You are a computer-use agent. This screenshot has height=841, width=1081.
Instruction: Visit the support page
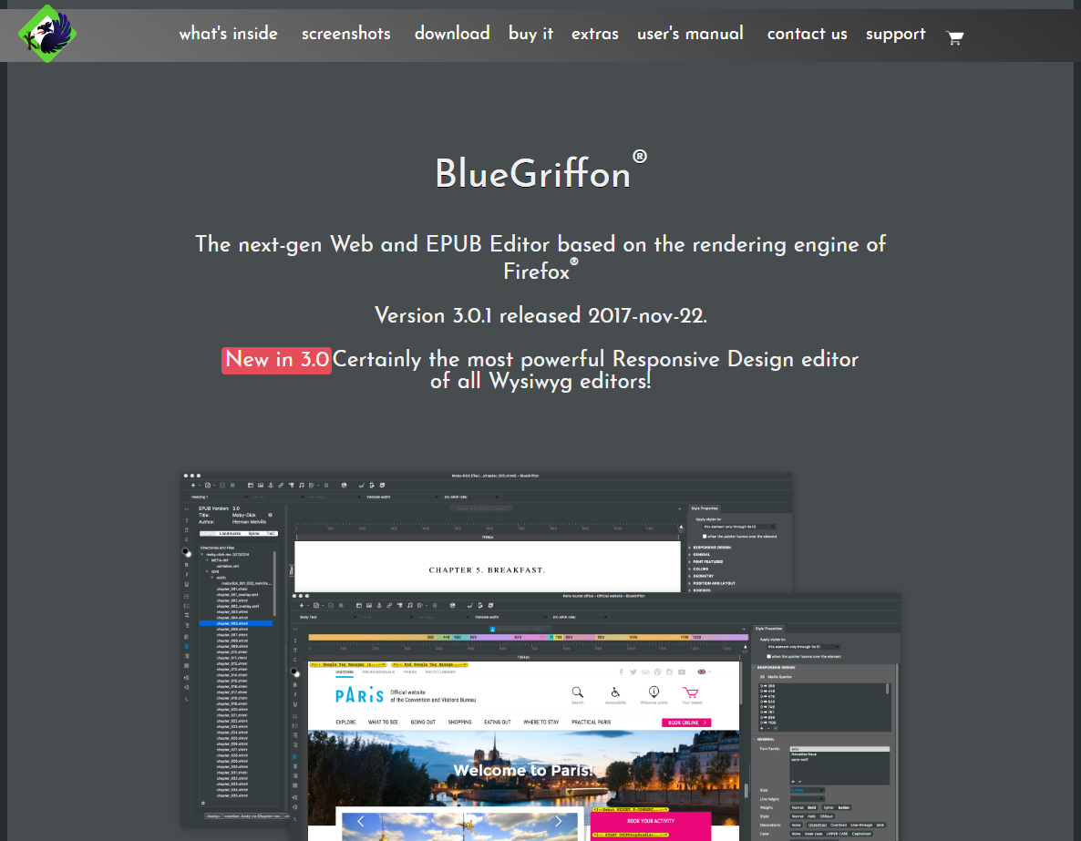pyautogui.click(x=896, y=34)
